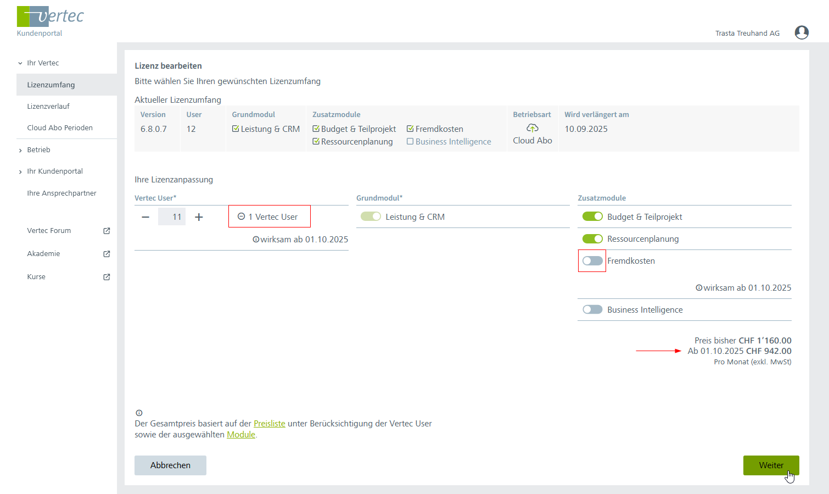Open the Vertec Kundenportal logo
The width and height of the screenshot is (829, 494).
point(50,21)
